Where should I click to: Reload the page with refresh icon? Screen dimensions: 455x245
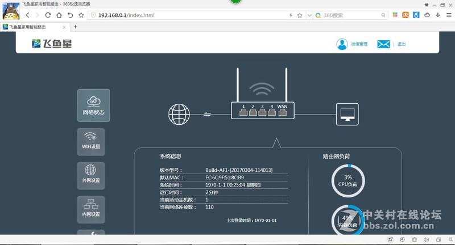[48, 15]
